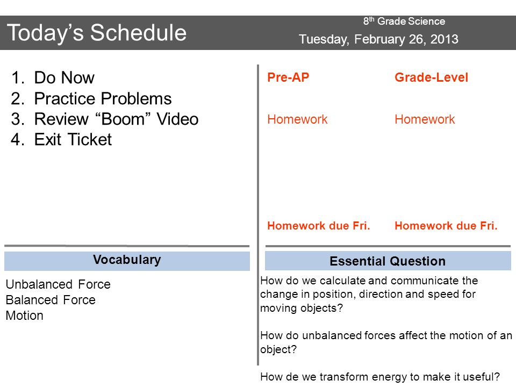Select the "8th Grade Science" header text

pos(404,21)
